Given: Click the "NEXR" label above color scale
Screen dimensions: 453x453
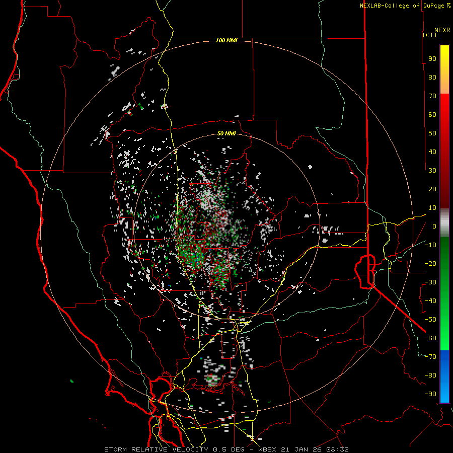Looking at the screenshot, I should pyautogui.click(x=442, y=30).
